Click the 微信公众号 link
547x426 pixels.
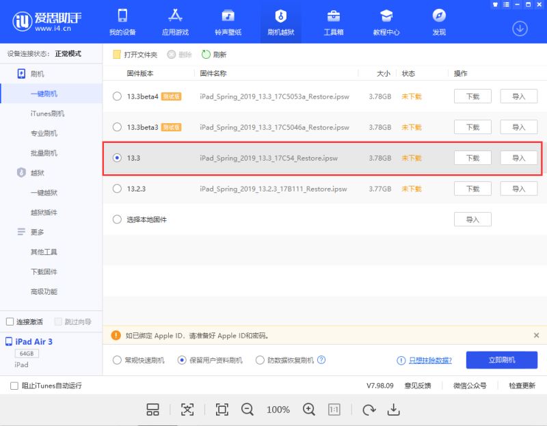[x=470, y=386]
